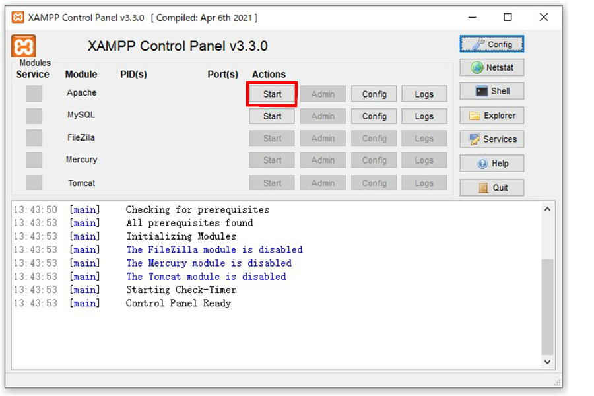Open Config for the MySQL module
Screen dimensions: 594x396
[374, 116]
